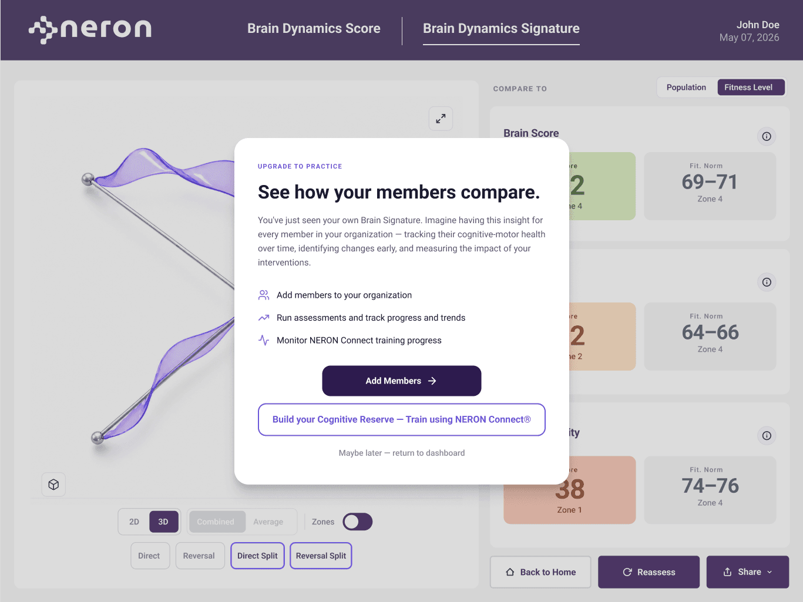Expand the 3D viewer to fullscreen
This screenshot has width=803, height=602.
click(x=441, y=119)
